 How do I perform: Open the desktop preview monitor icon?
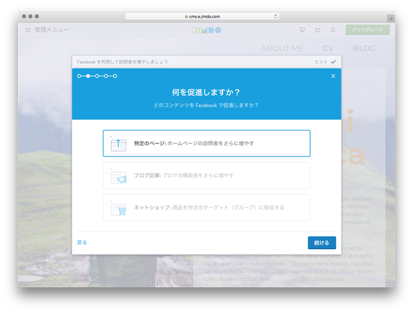[x=302, y=30]
